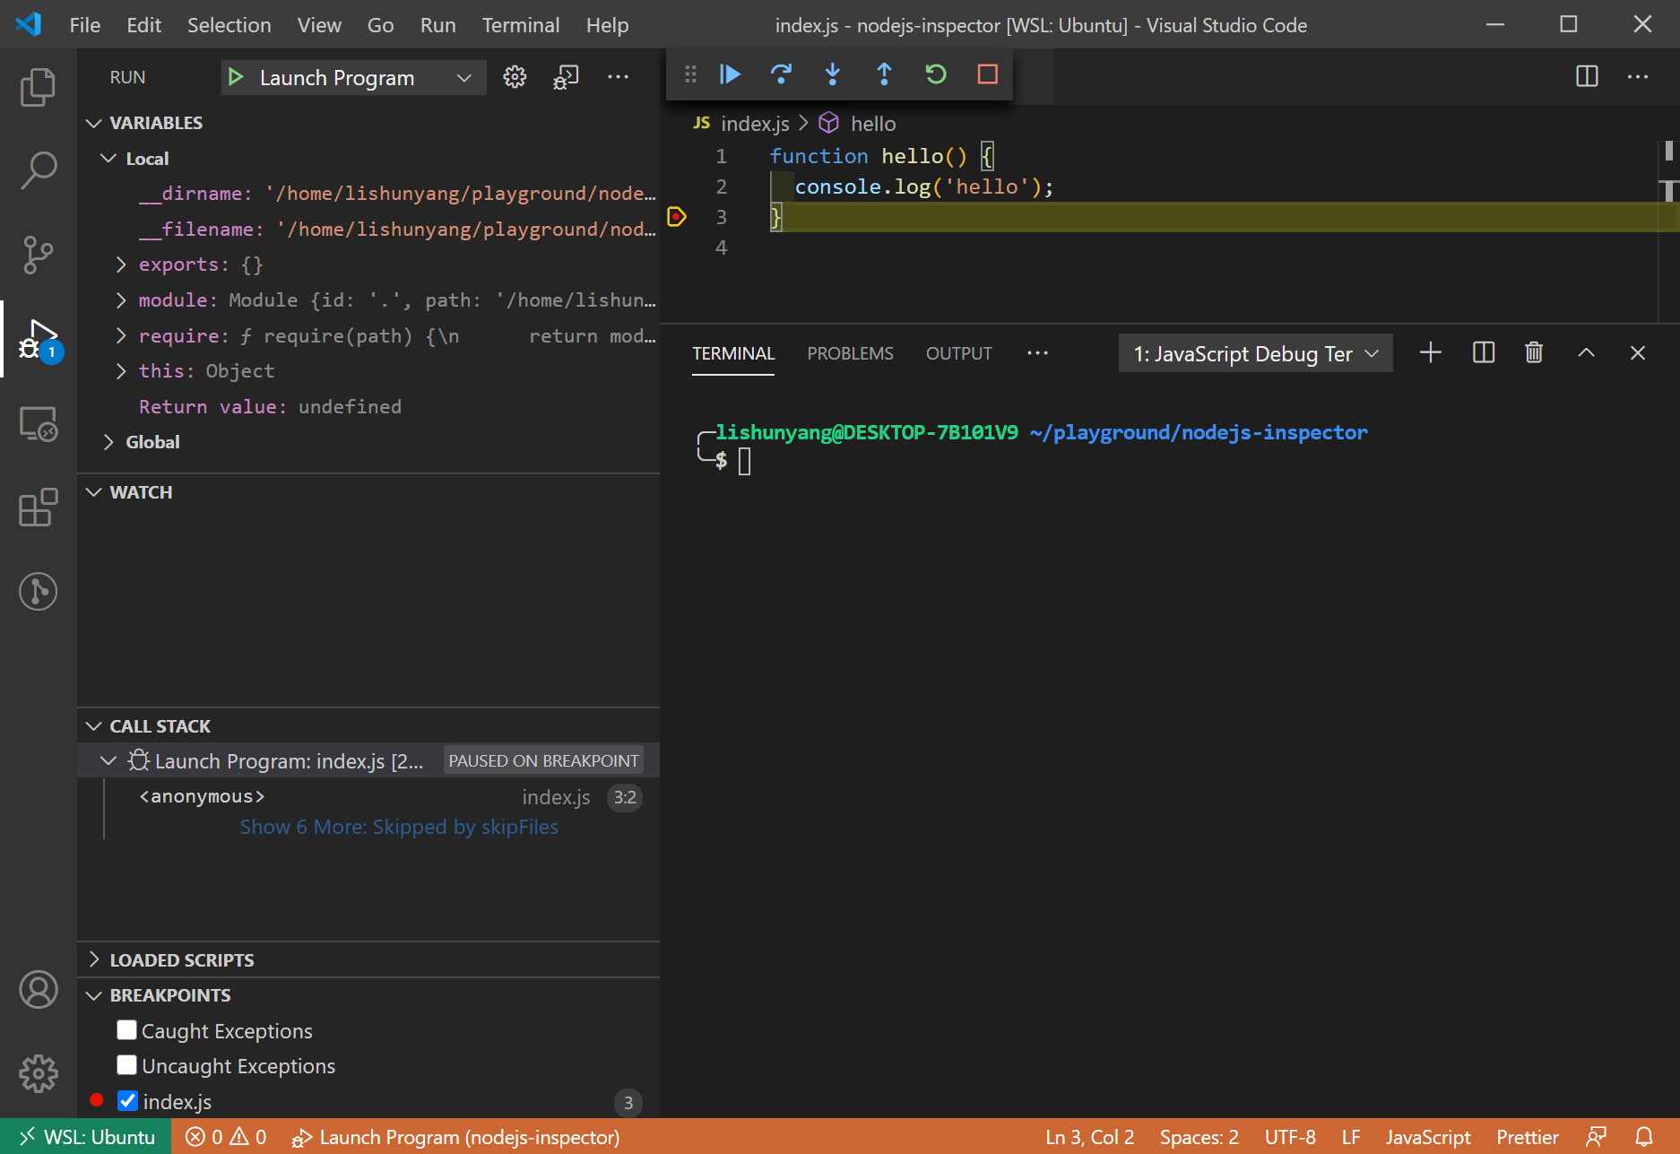Viewport: 1680px width, 1154px height.
Task: Collapse the Local scope
Action: point(108,159)
